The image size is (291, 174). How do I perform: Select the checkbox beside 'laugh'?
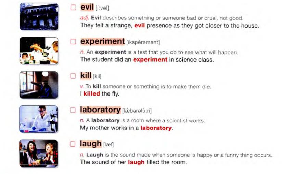pyautogui.click(x=73, y=144)
